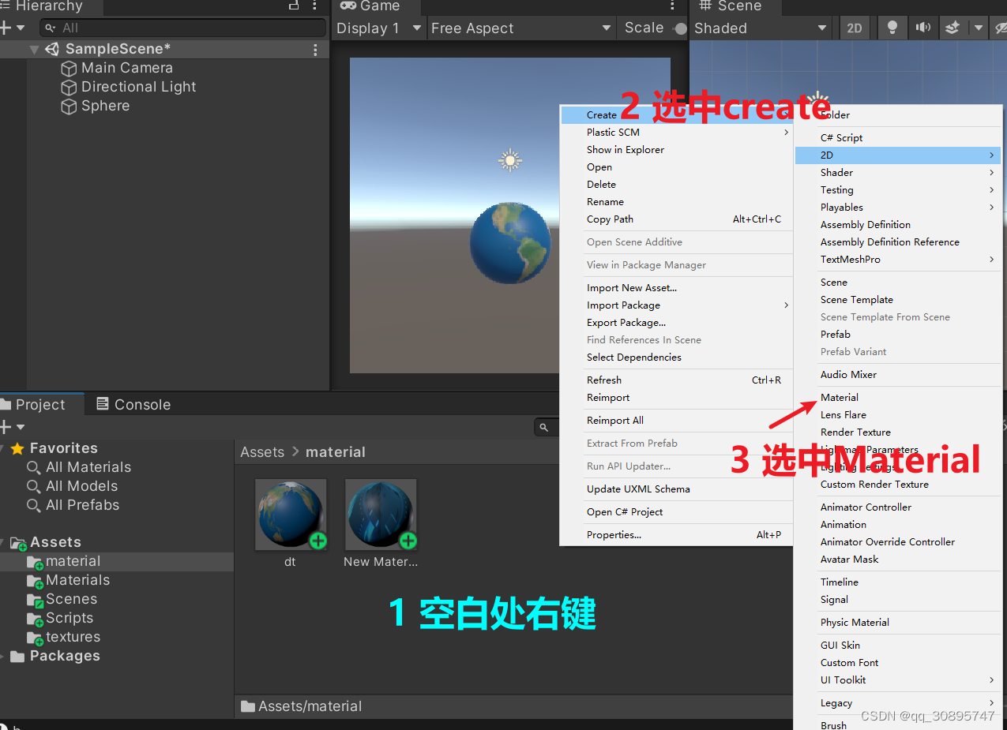Image resolution: width=1007 pixels, height=730 pixels.
Task: Open the Game view three-dot options icon
Action: 671,6
